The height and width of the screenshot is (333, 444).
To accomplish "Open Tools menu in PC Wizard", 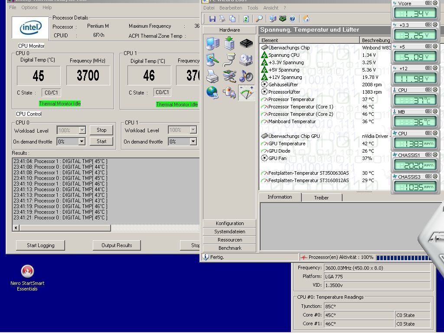I will coord(253,8).
